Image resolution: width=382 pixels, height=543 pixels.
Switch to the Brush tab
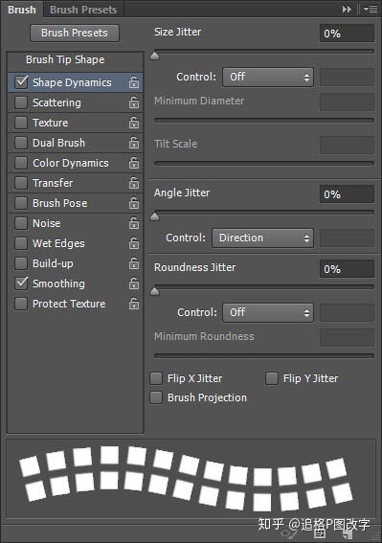pyautogui.click(x=21, y=10)
